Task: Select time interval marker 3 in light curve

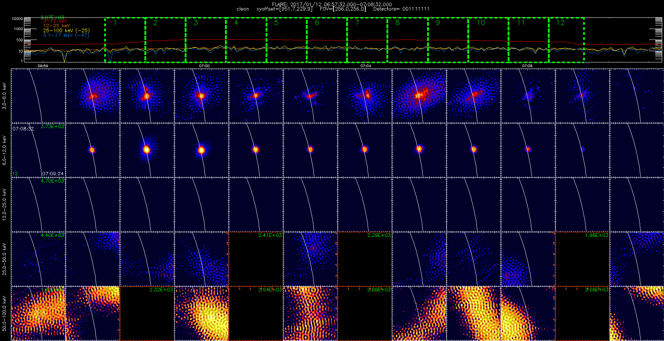Action: 196,23
